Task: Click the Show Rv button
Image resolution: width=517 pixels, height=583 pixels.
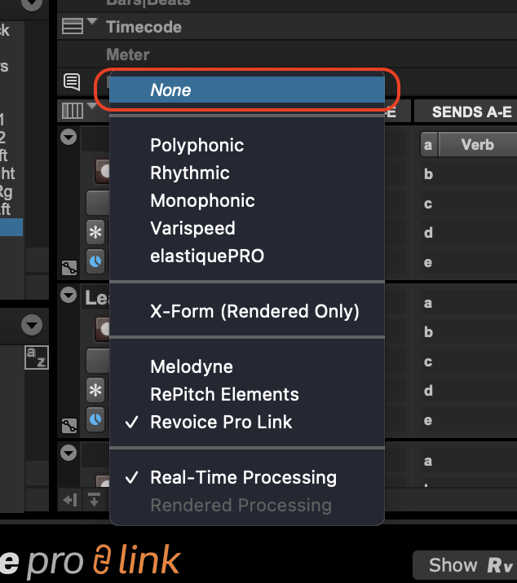Action: click(x=463, y=565)
